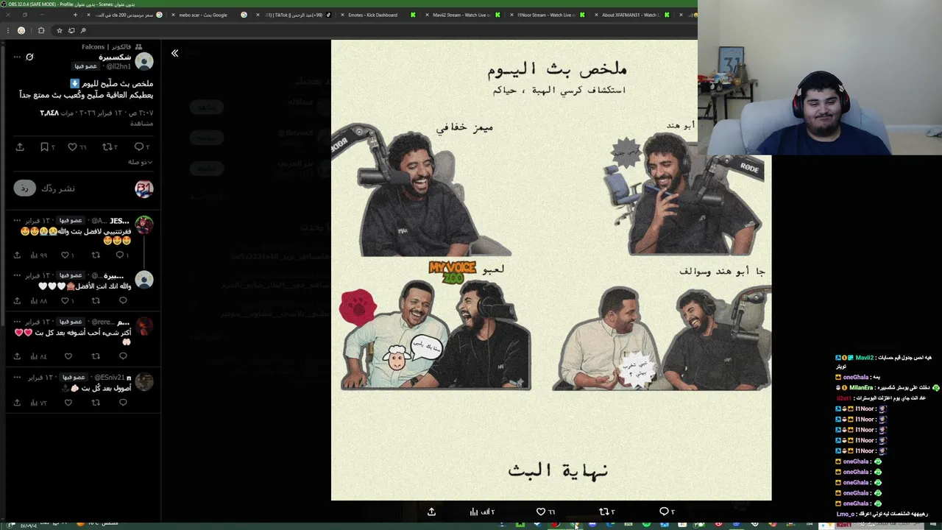Open more options on JES... reply
The width and height of the screenshot is (942, 530).
coord(17,221)
